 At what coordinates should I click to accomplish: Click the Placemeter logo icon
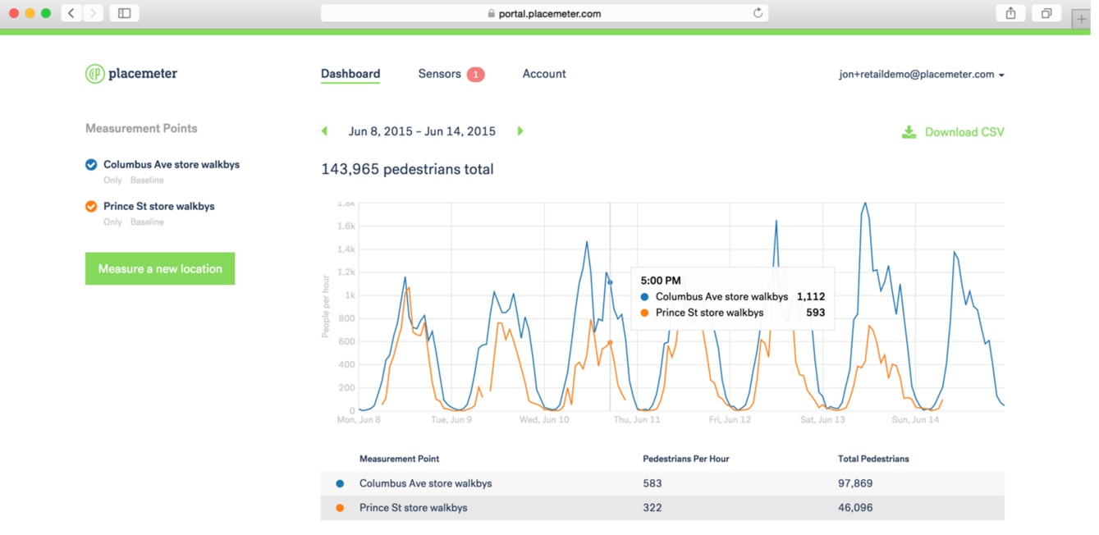[x=95, y=74]
